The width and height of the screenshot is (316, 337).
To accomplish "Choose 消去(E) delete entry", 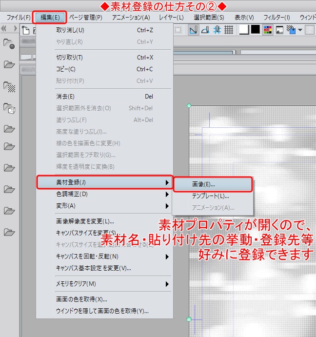I will (105, 97).
